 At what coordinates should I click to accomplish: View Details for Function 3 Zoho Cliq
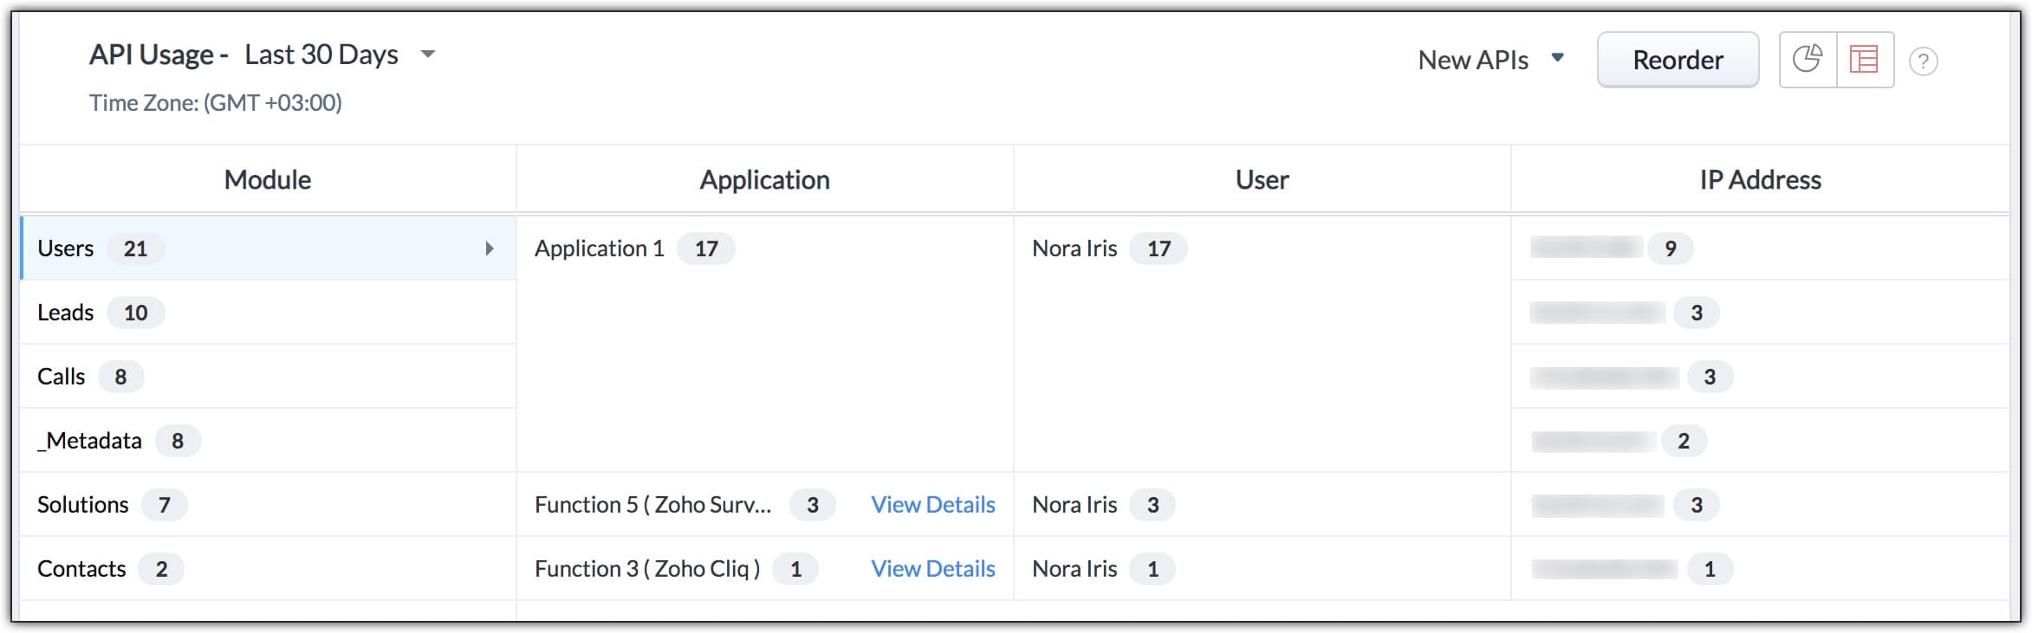point(932,569)
